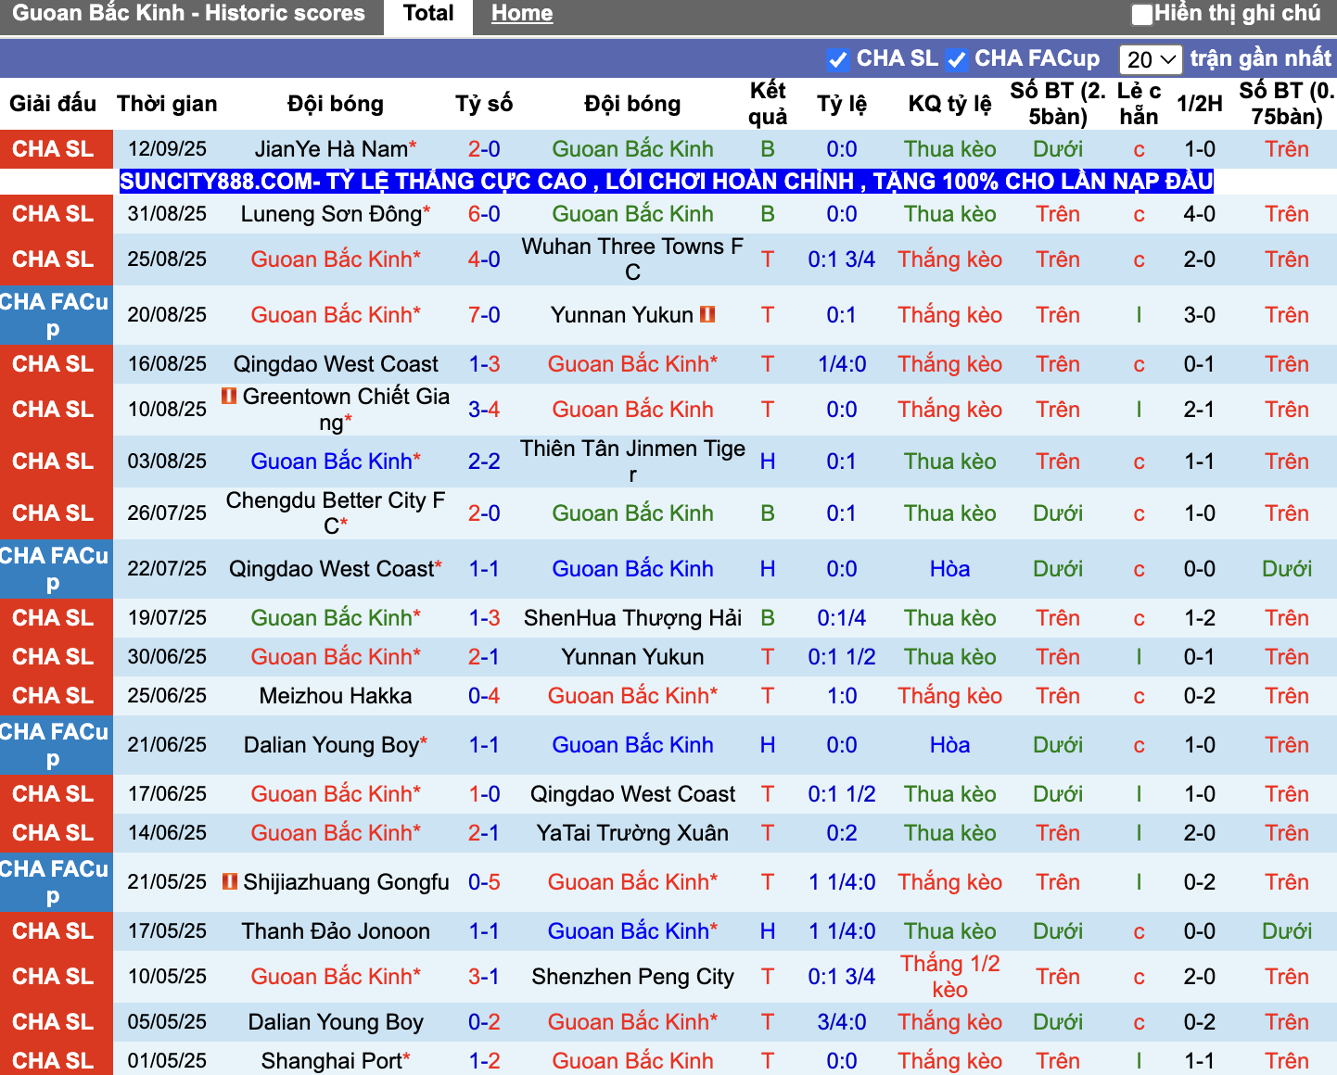Click the date 22/07/25
Image resolution: width=1337 pixels, height=1075 pixels.
(167, 569)
